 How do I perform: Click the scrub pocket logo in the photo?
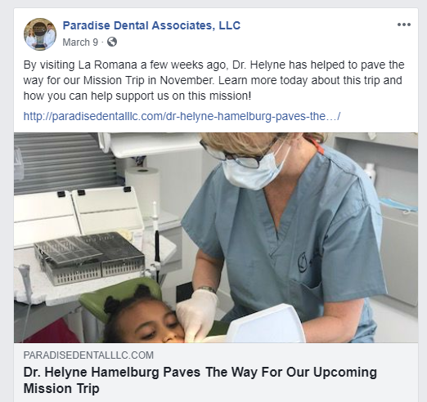303,262
